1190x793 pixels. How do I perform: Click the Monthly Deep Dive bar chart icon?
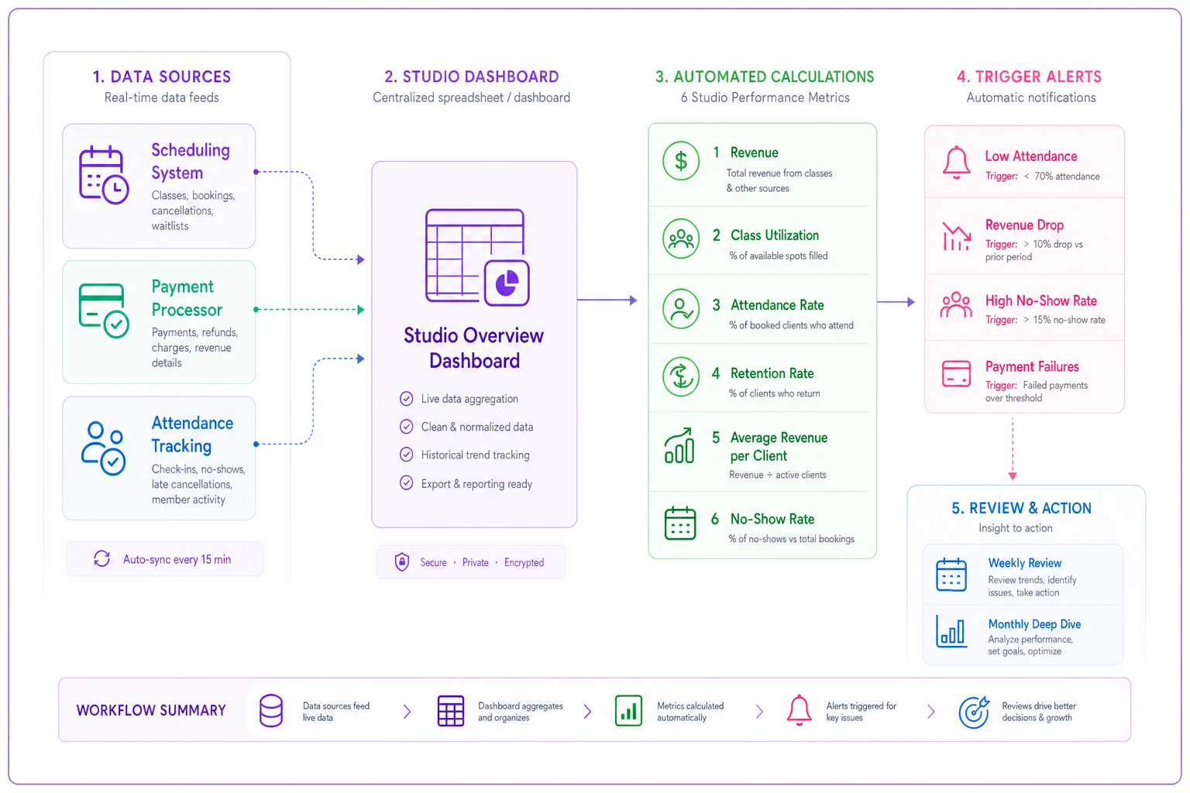tap(951, 631)
